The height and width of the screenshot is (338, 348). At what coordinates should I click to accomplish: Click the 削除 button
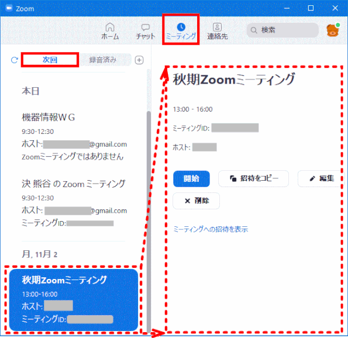pos(196,201)
